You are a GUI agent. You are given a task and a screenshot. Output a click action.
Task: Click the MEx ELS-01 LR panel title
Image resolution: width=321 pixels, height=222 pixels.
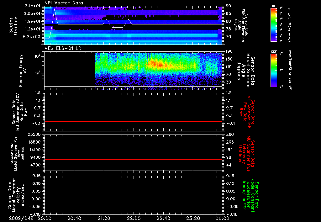coord(63,48)
